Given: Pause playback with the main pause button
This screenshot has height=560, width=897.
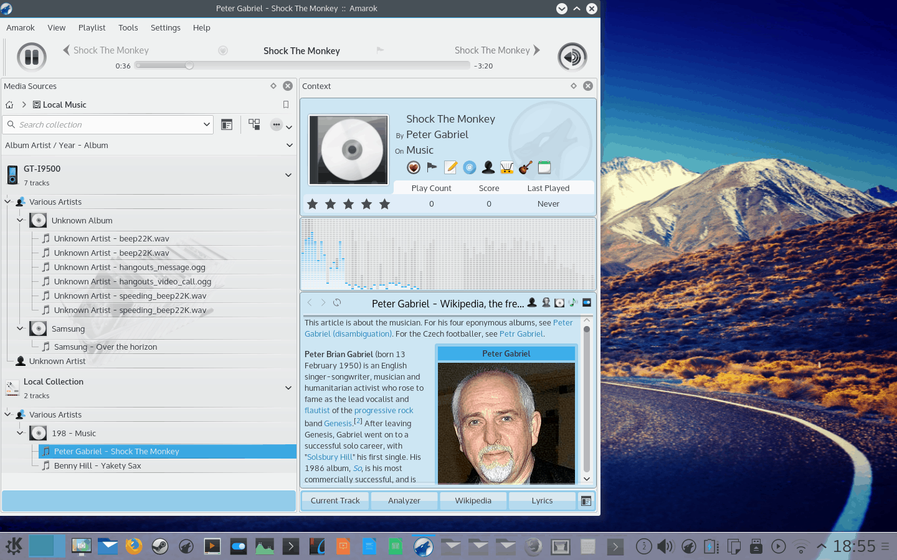Looking at the screenshot, I should coord(32,57).
